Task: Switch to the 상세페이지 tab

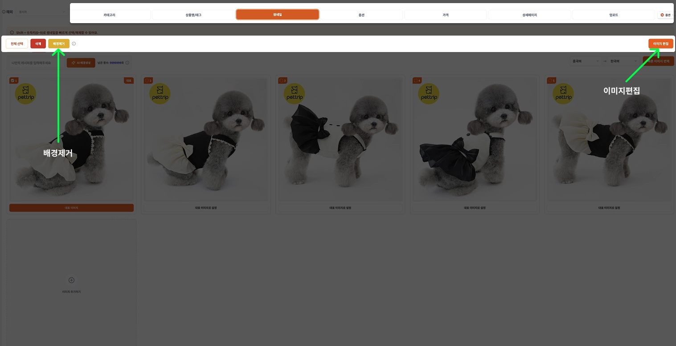Action: point(530,15)
